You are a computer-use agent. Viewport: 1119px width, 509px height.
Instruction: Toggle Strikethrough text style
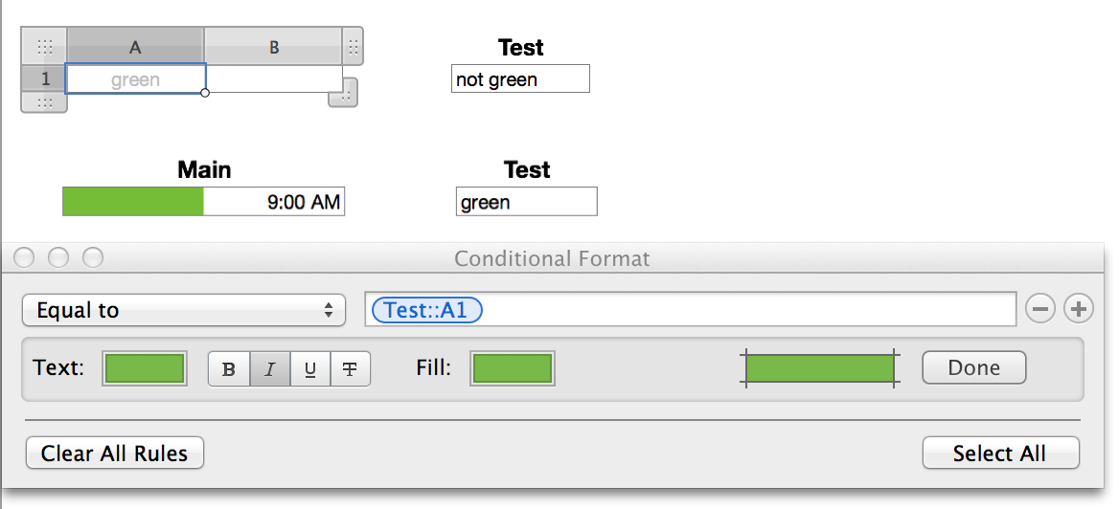click(x=350, y=369)
